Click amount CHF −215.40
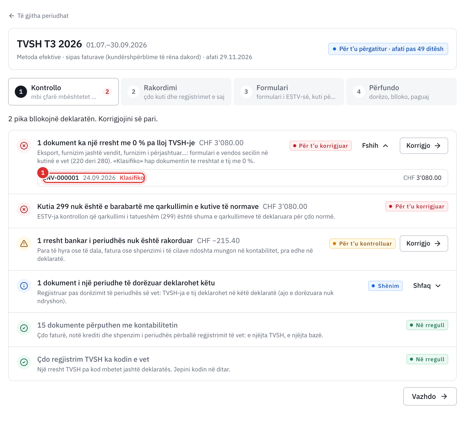The image size is (465, 430). 218,241
